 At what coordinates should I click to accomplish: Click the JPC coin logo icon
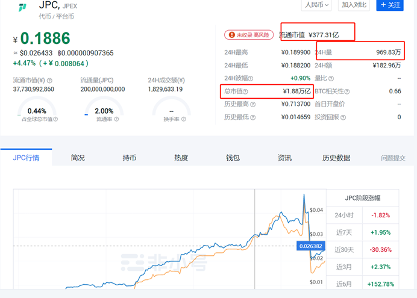click(22, 7)
